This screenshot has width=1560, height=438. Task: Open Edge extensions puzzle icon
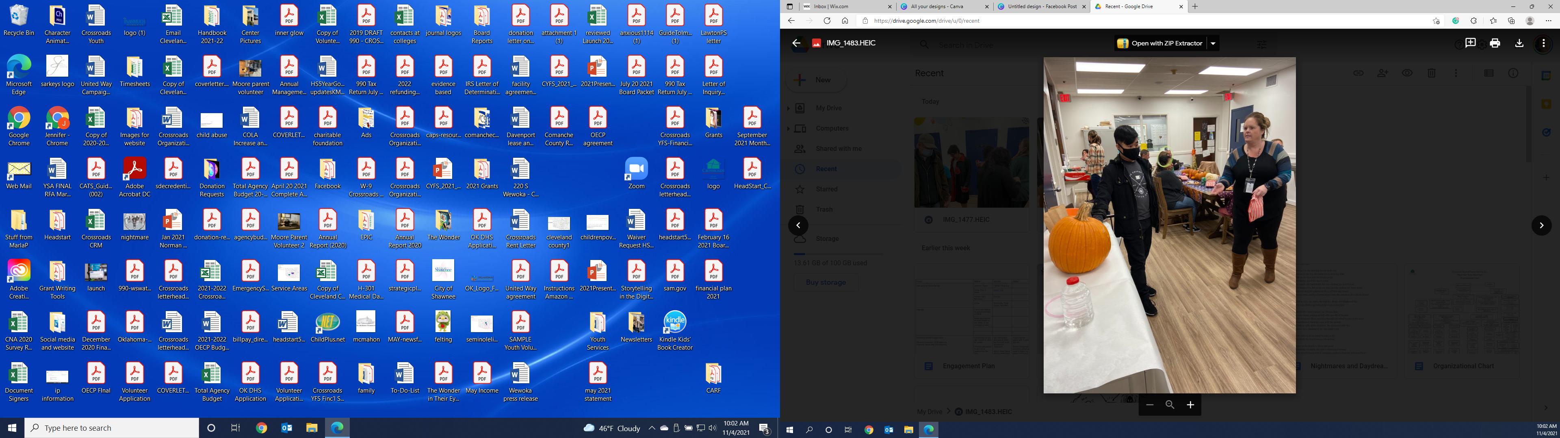(1474, 21)
